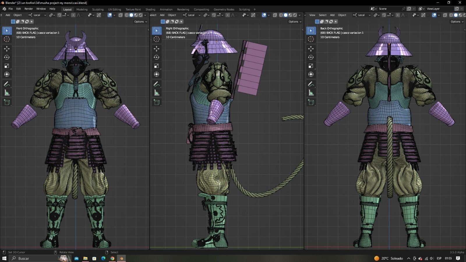Pick the Scale tool in the toolbar
The width and height of the screenshot is (466, 262).
point(7,66)
